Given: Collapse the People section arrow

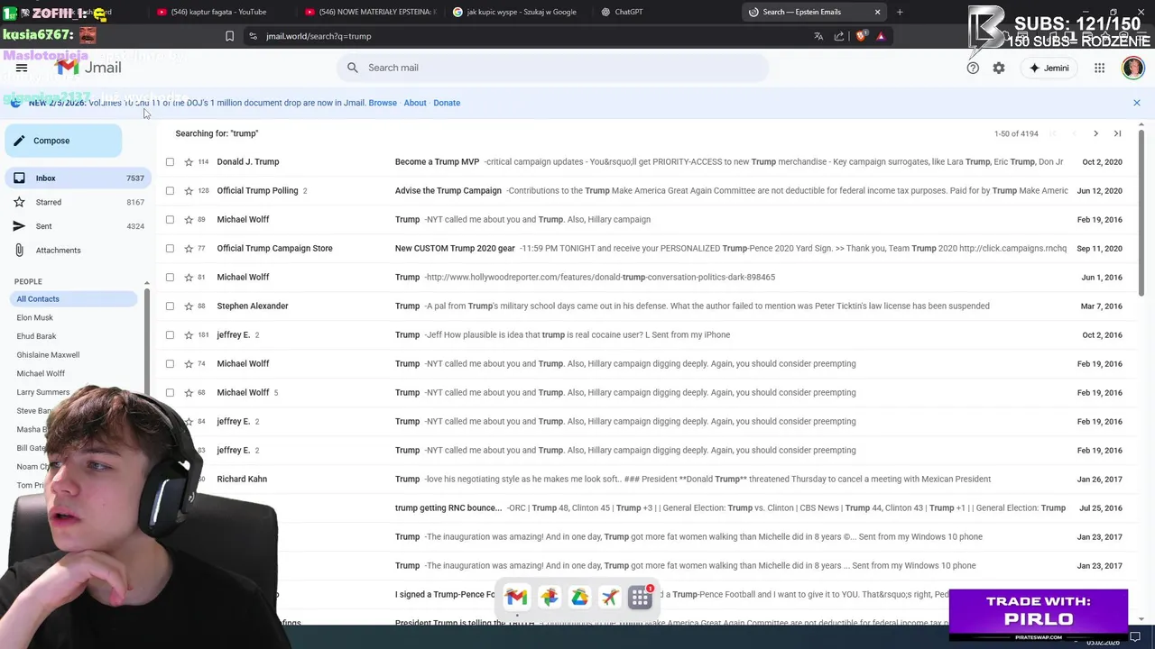Looking at the screenshot, I should (x=146, y=282).
